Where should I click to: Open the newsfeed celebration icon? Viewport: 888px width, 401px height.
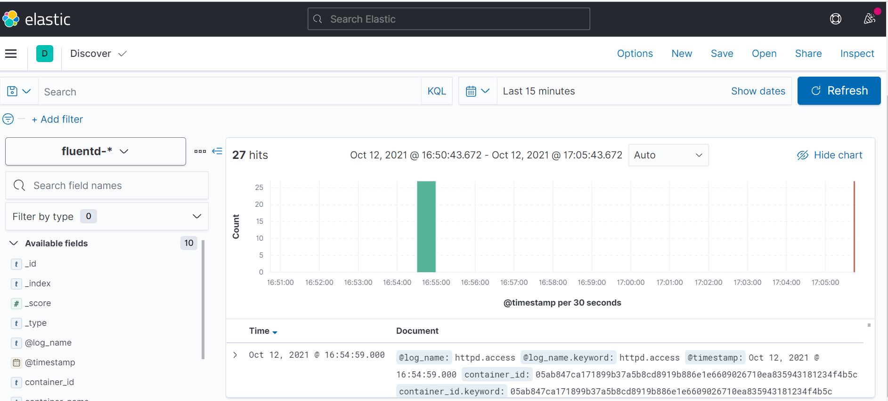pyautogui.click(x=869, y=19)
